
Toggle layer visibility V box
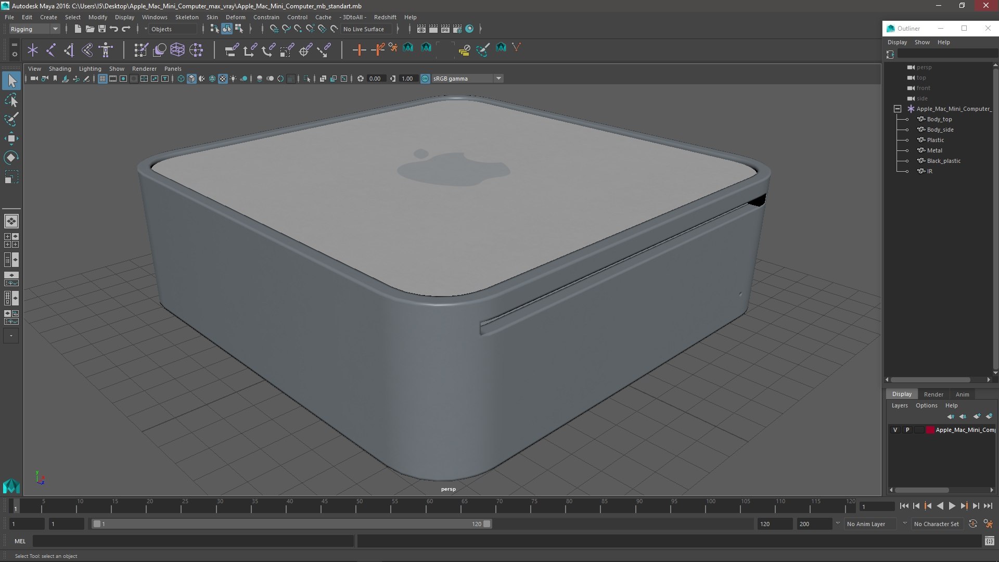tap(895, 430)
